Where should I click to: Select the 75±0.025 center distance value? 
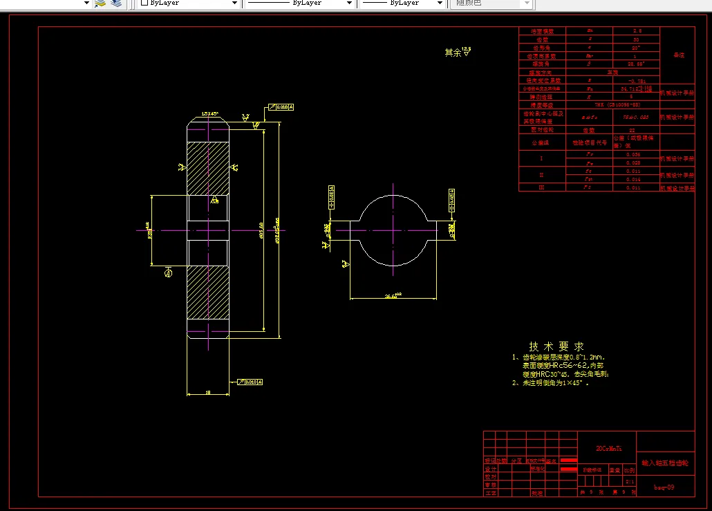(636, 117)
